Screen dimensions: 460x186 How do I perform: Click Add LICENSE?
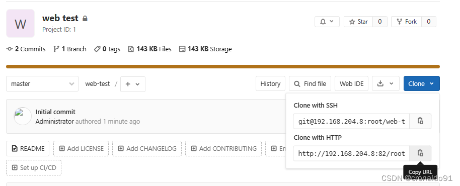coord(81,148)
